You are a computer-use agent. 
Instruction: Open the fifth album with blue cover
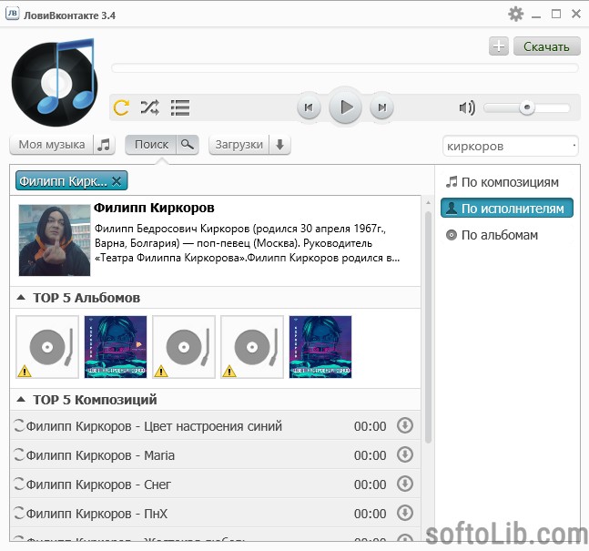320,347
